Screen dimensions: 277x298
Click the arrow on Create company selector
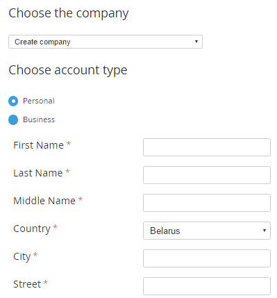pyautogui.click(x=196, y=42)
